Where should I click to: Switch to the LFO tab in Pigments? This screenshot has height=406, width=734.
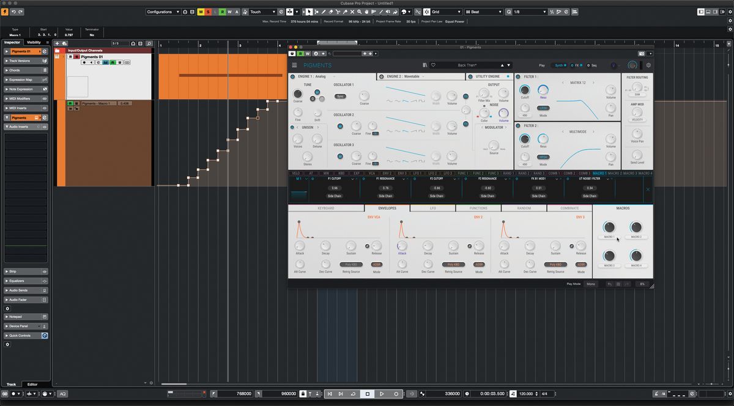(x=432, y=208)
